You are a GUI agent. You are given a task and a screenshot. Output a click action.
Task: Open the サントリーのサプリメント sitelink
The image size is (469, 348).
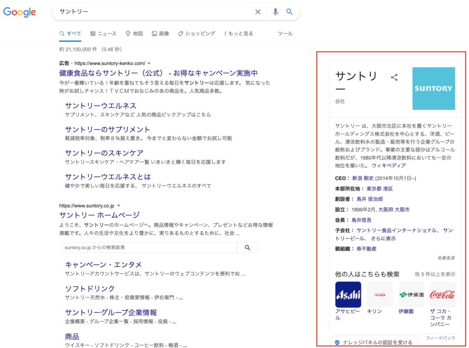(x=107, y=130)
